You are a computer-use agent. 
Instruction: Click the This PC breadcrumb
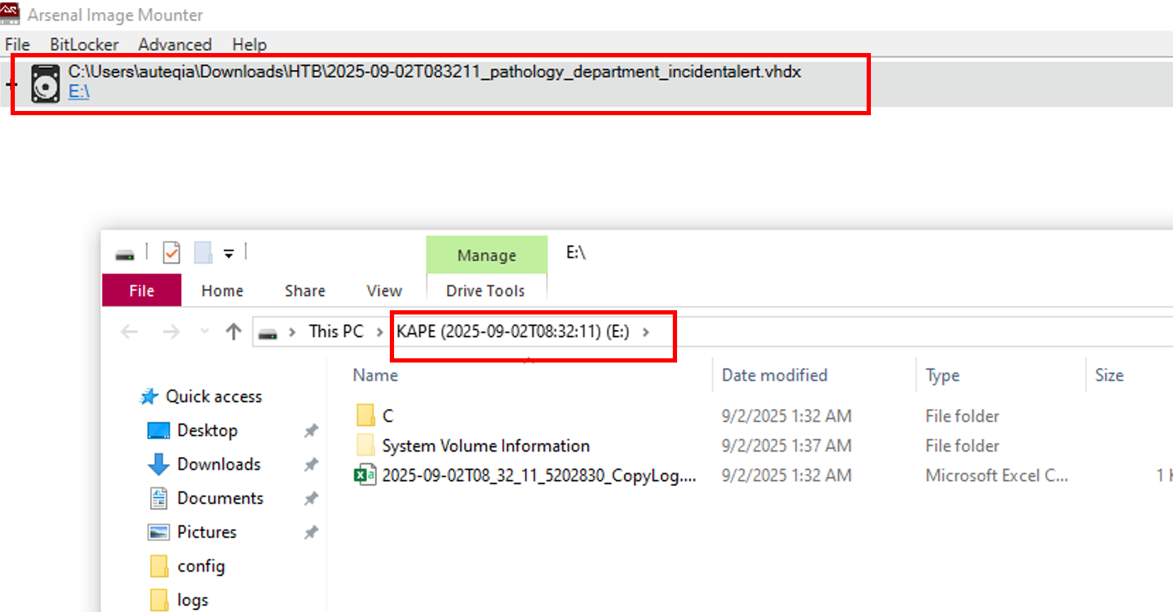pyautogui.click(x=335, y=331)
